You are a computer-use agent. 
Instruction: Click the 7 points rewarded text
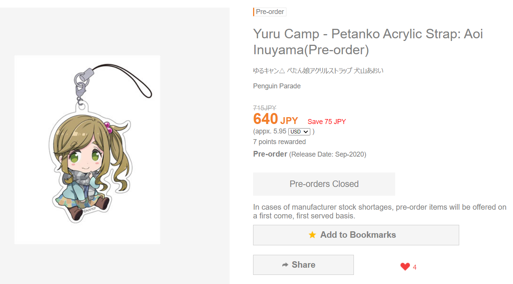[x=279, y=142]
